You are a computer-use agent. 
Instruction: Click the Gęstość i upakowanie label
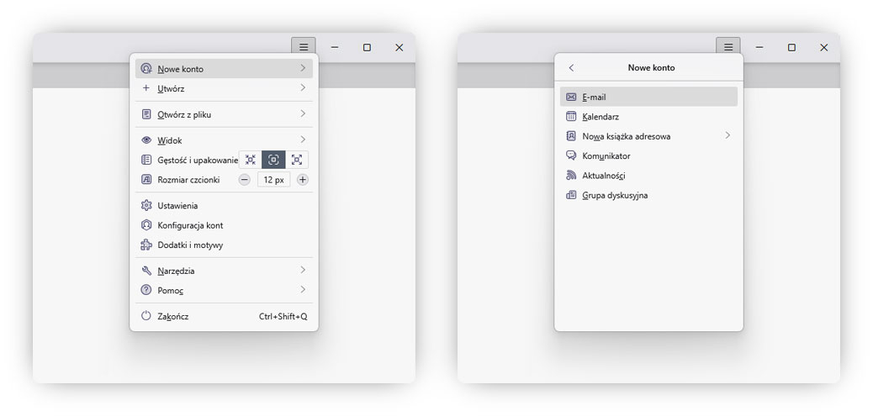(198, 161)
